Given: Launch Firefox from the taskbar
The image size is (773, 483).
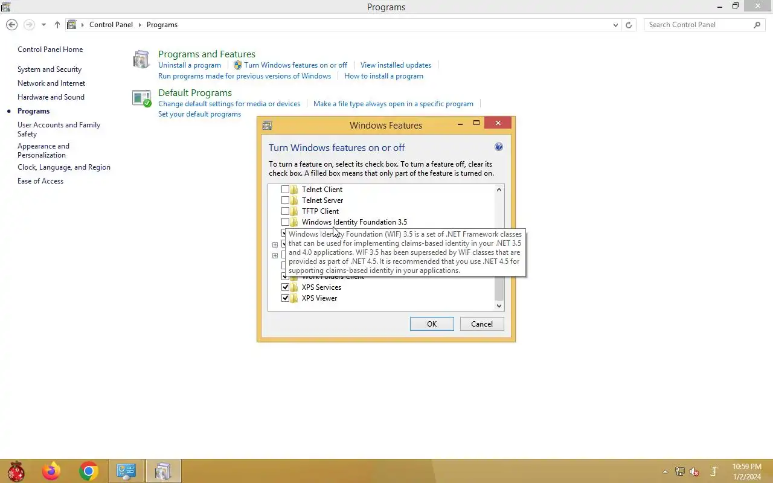Looking at the screenshot, I should (x=51, y=471).
